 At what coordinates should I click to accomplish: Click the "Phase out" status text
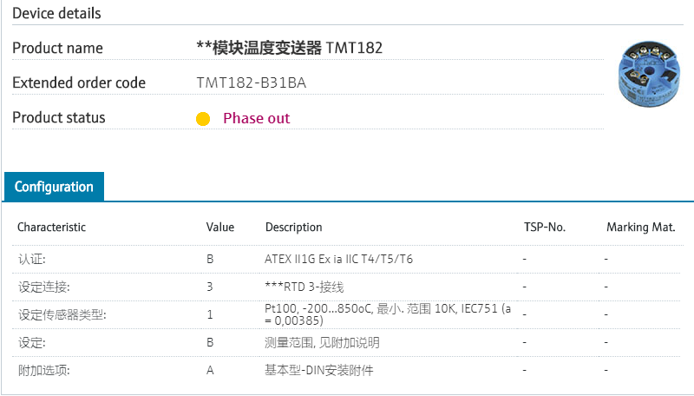(x=256, y=118)
